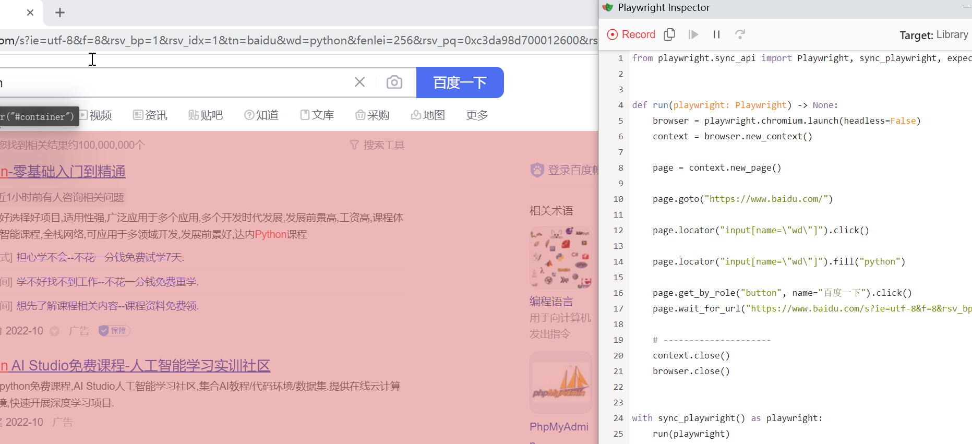
Task: Open the 学不好找不到工作--不花一分钱免费重学 link
Action: 107,282
